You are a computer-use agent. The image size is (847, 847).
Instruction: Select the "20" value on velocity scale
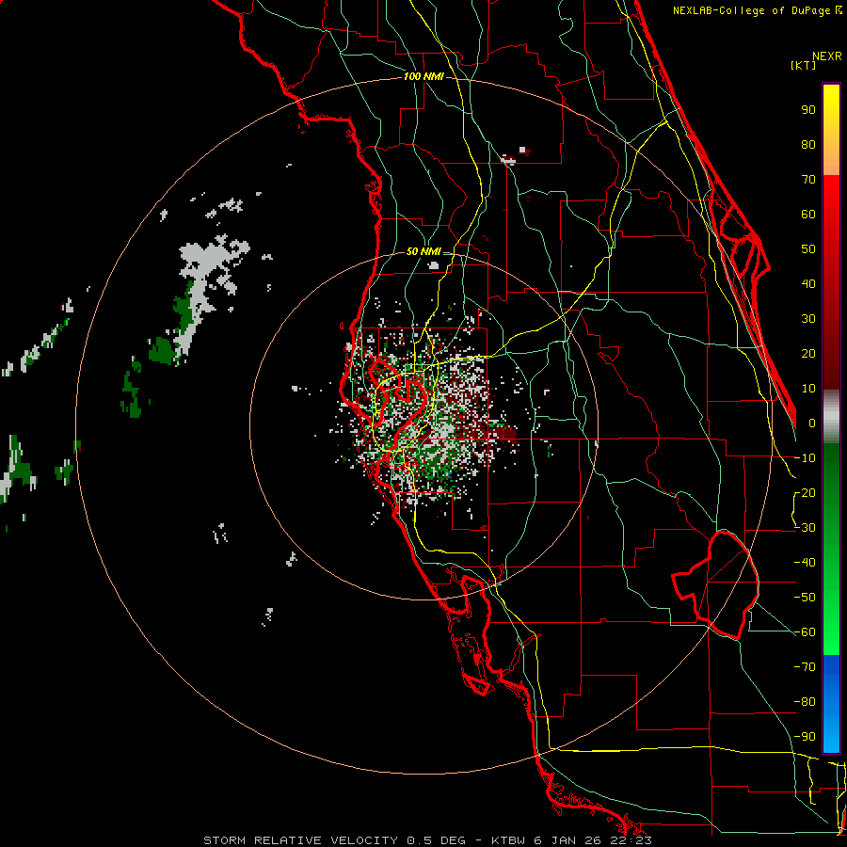808,354
